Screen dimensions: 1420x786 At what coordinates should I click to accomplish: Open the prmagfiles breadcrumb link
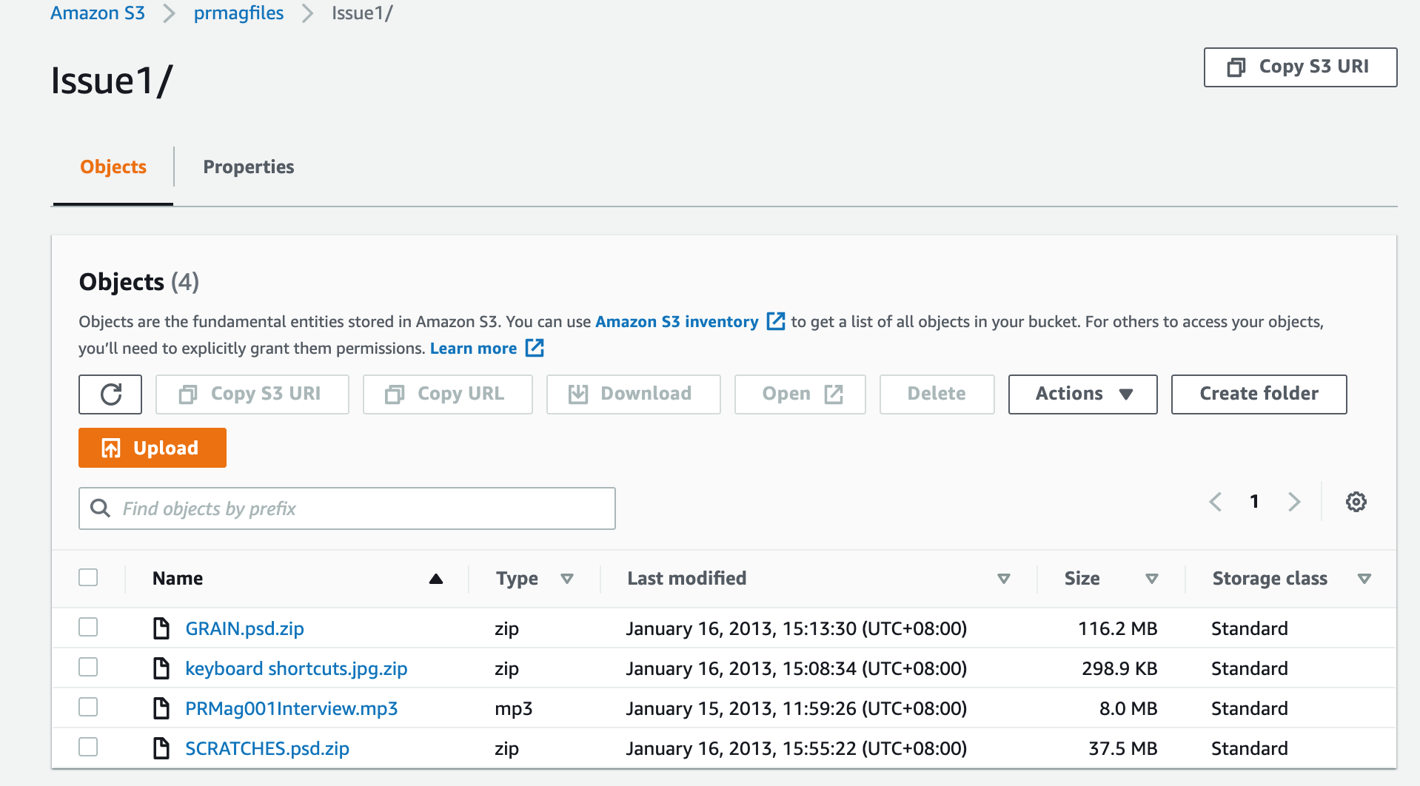[238, 13]
